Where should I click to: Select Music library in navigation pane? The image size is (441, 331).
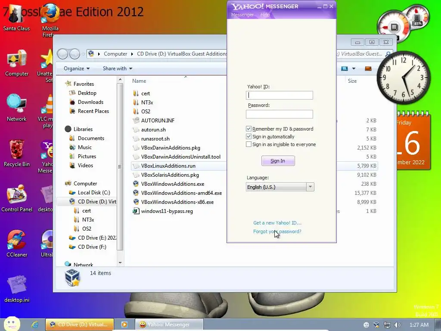pyautogui.click(x=85, y=147)
